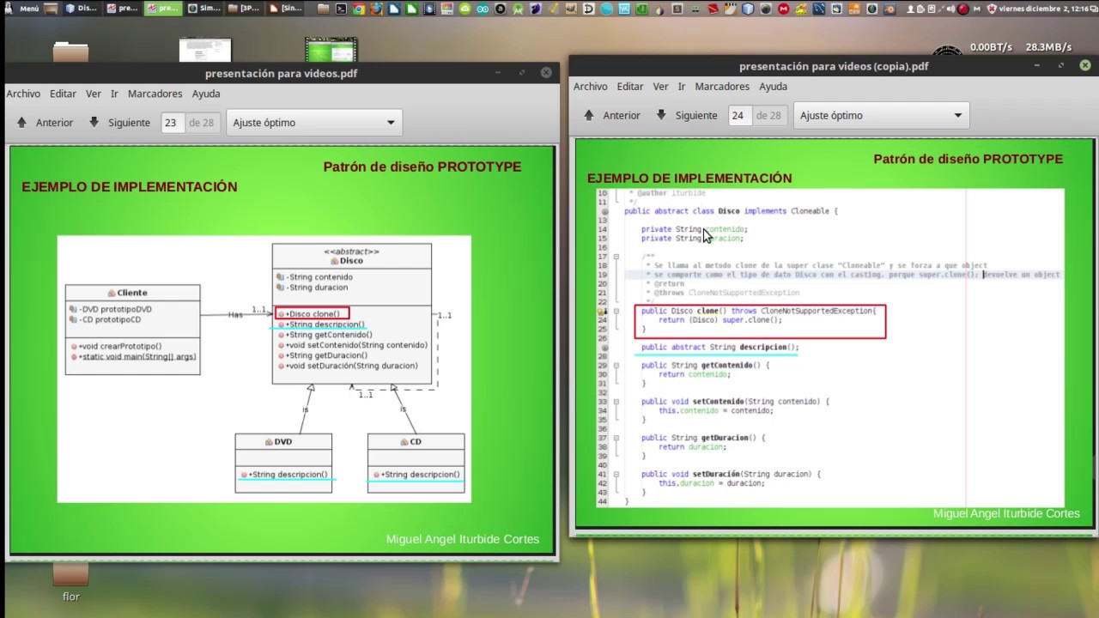Click the shield icon beside the clock

click(x=992, y=9)
